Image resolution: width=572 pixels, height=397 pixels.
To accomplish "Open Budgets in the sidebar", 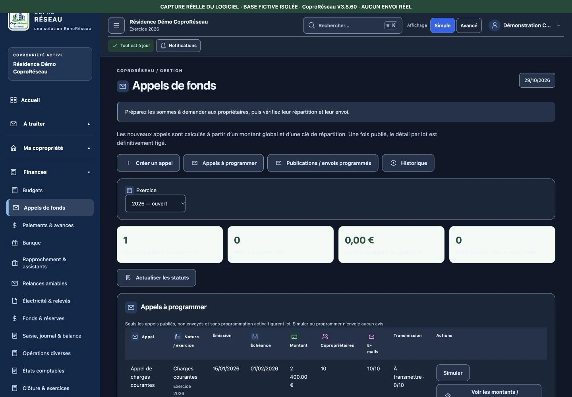I will click(50, 190).
